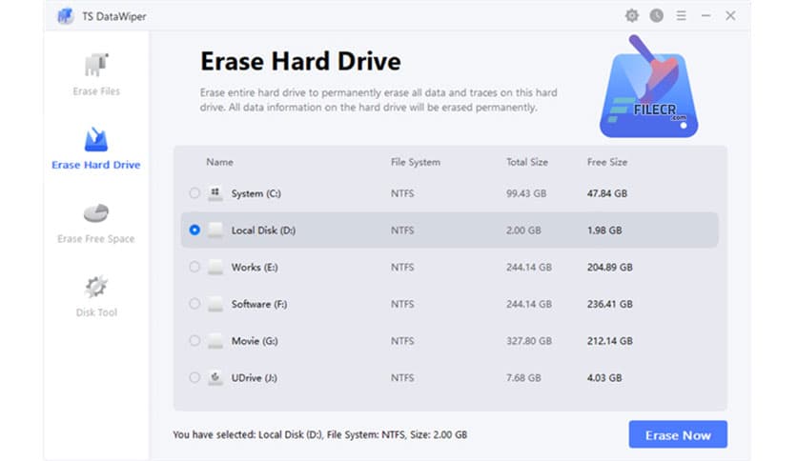This screenshot has height=461, width=797.
Task: Select the Software (F:) radio button
Action: (194, 304)
